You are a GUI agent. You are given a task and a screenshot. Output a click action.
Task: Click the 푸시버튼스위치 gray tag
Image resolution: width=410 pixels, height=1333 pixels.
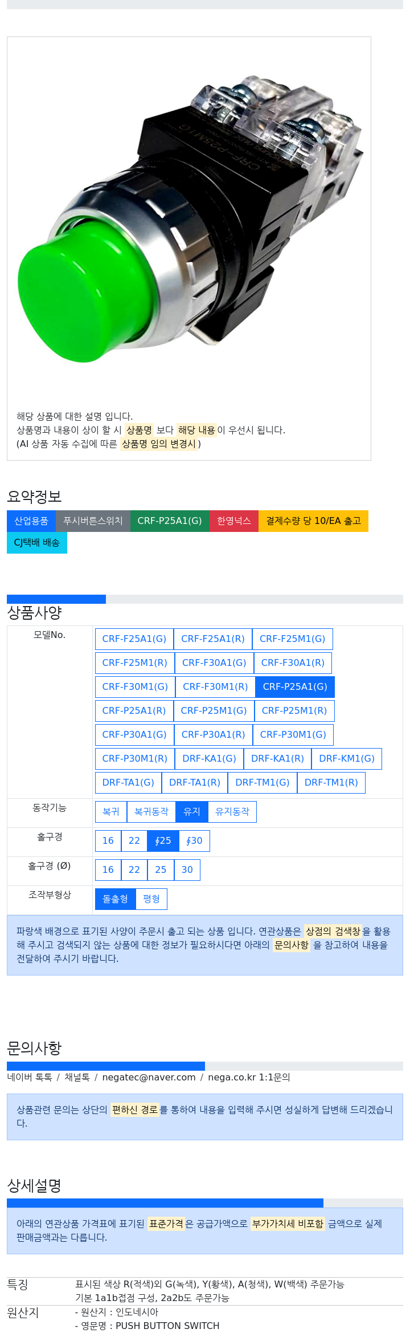[x=93, y=521]
